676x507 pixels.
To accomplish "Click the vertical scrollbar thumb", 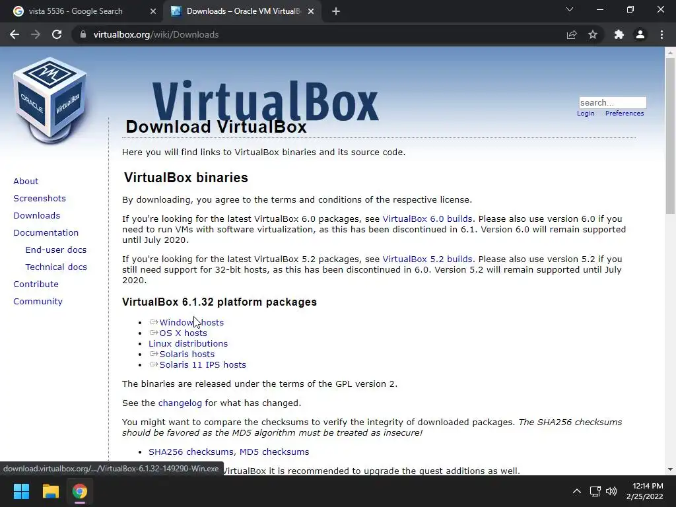I will (670, 136).
